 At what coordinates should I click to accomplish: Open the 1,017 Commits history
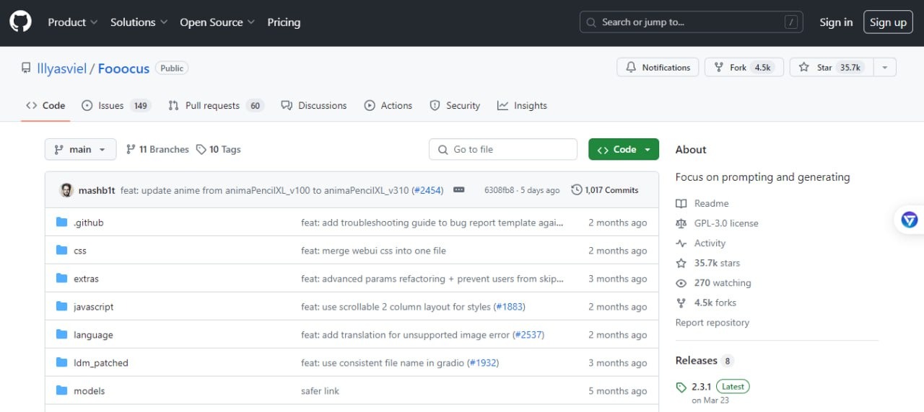click(x=605, y=190)
